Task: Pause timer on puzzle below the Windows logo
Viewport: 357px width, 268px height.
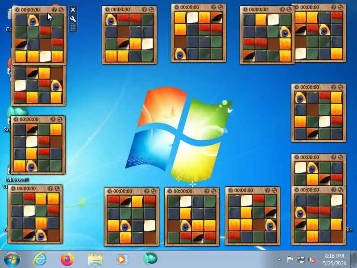Action: (x=170, y=191)
